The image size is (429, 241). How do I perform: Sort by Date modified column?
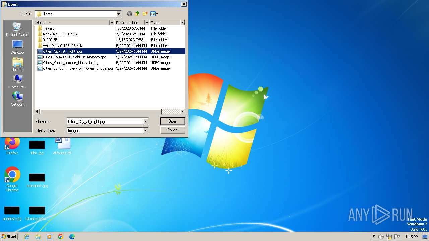coord(130,22)
